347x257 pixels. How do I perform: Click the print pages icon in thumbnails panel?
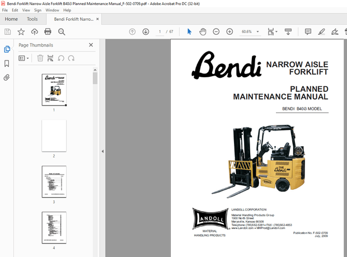click(x=50, y=58)
